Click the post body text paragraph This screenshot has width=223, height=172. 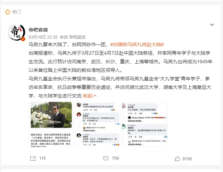pyautogui.click(x=121, y=70)
